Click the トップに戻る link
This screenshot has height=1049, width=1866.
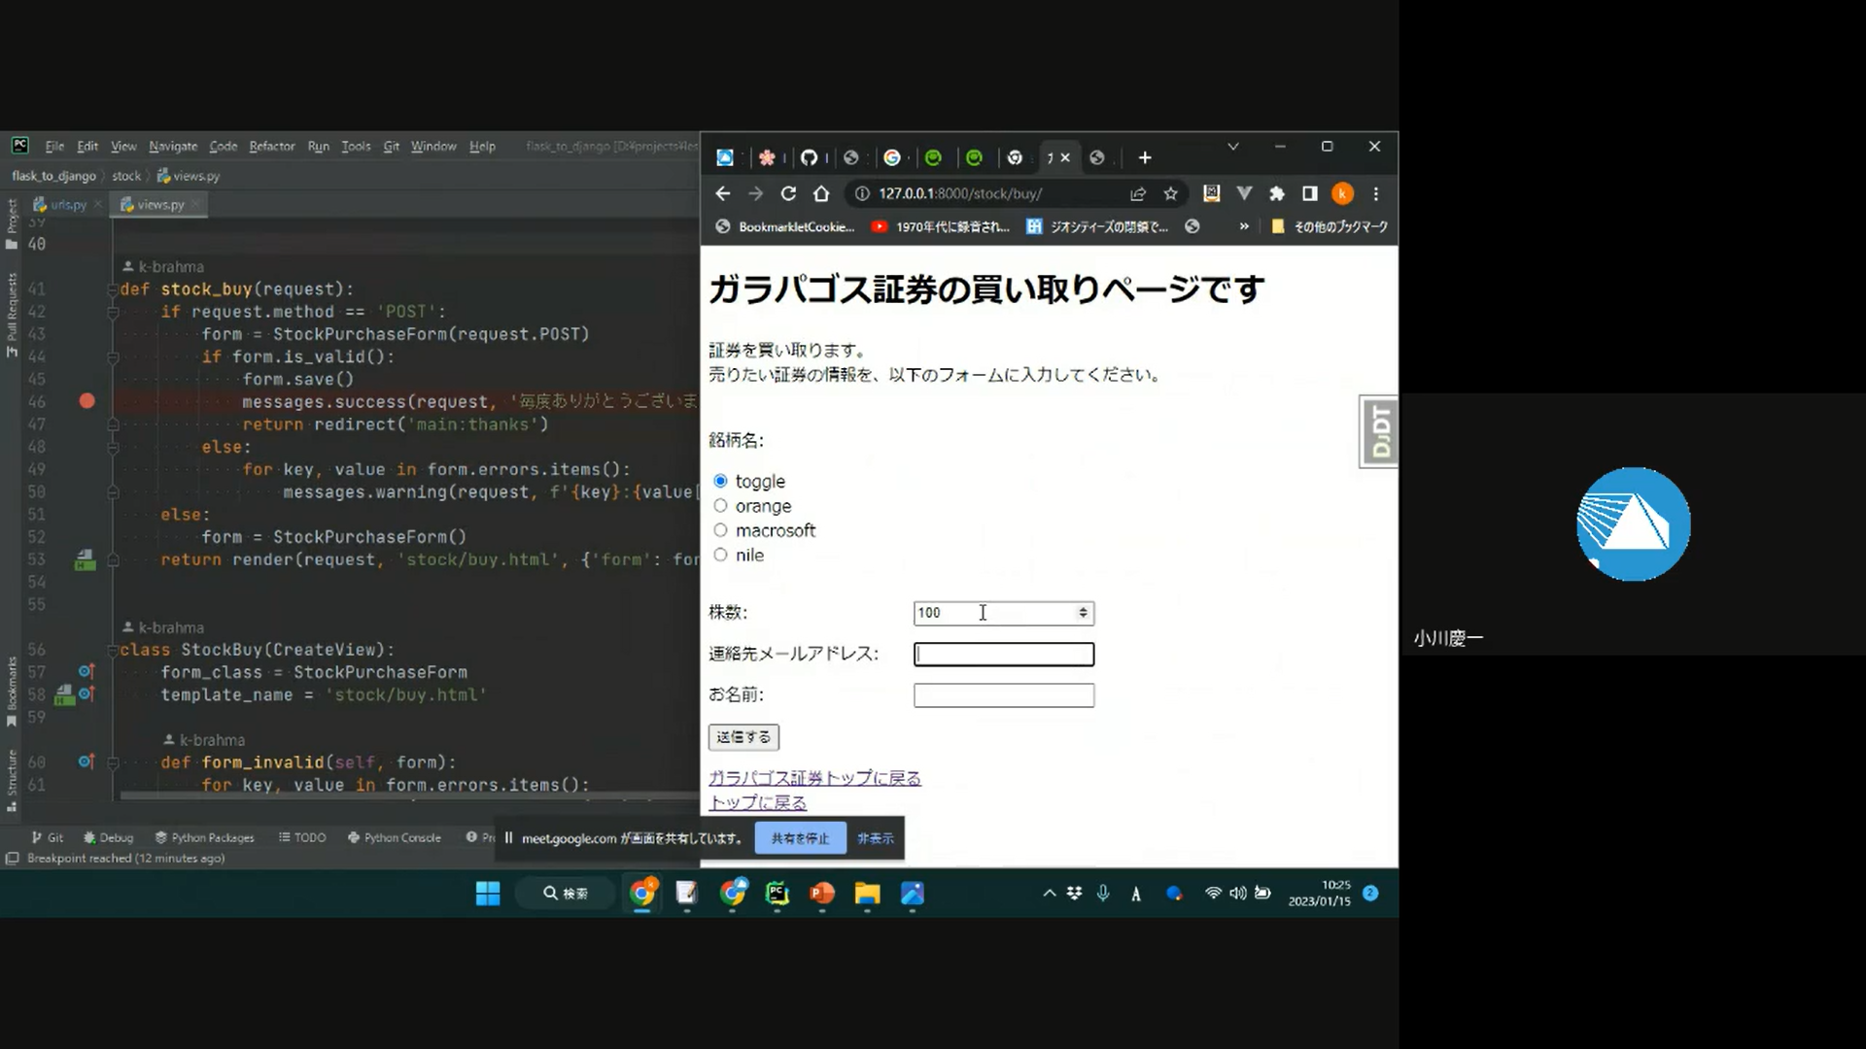point(757,802)
